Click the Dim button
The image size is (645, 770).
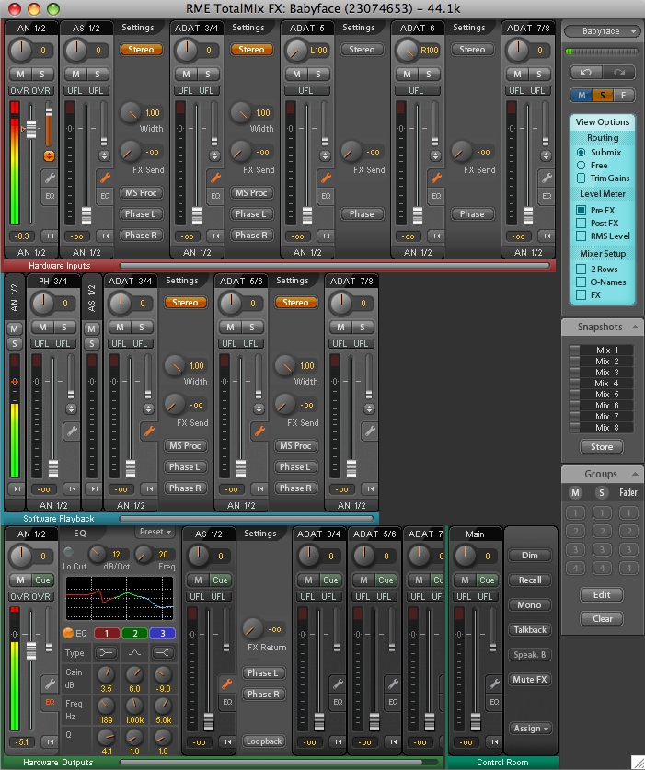pos(530,556)
